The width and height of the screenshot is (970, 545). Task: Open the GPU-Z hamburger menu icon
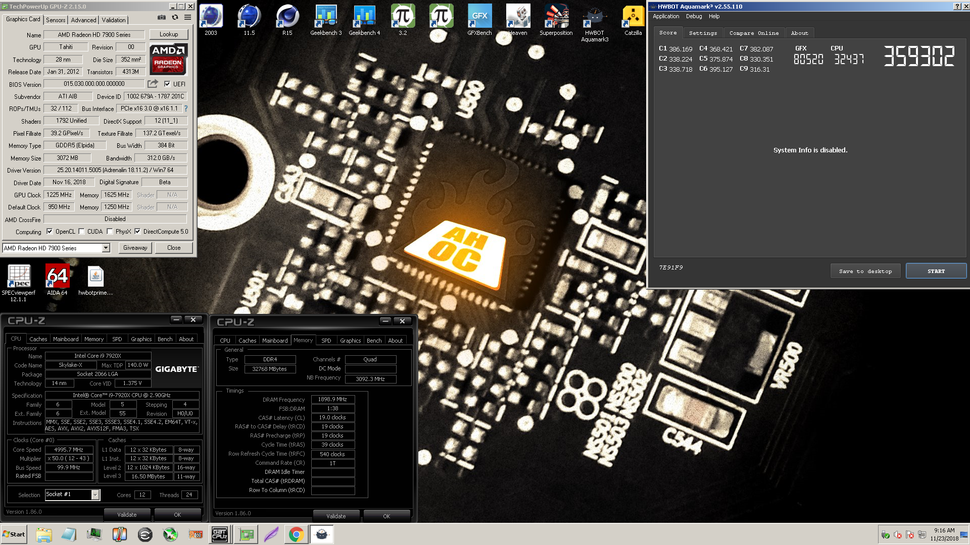(187, 17)
